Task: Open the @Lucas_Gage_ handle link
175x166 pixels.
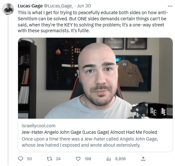Action: [59, 6]
